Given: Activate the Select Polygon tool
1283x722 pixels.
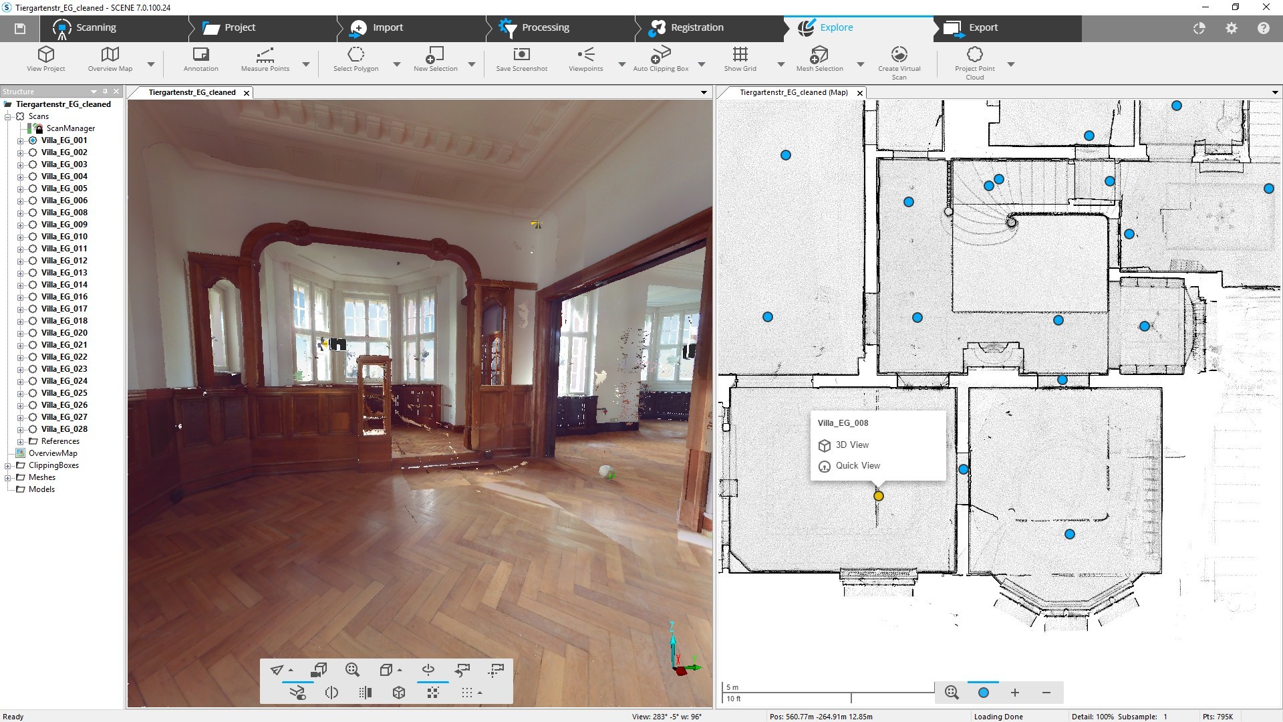Looking at the screenshot, I should [355, 60].
